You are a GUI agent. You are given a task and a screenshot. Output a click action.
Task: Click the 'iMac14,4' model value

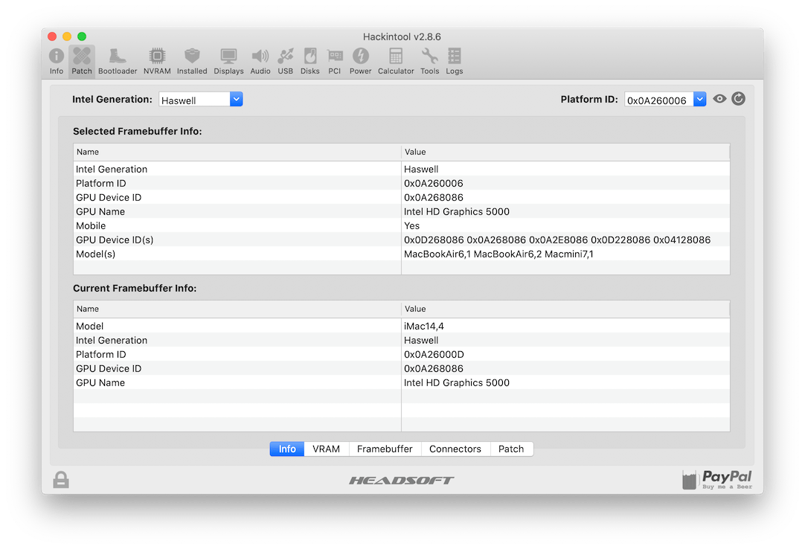423,326
